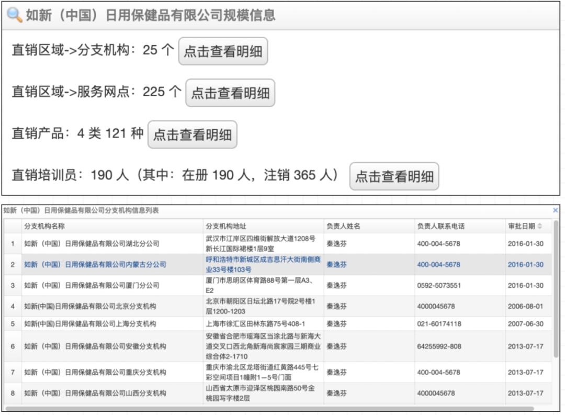Close the branch list panel with the X
Screen dimensions: 565x415
click(x=555, y=210)
